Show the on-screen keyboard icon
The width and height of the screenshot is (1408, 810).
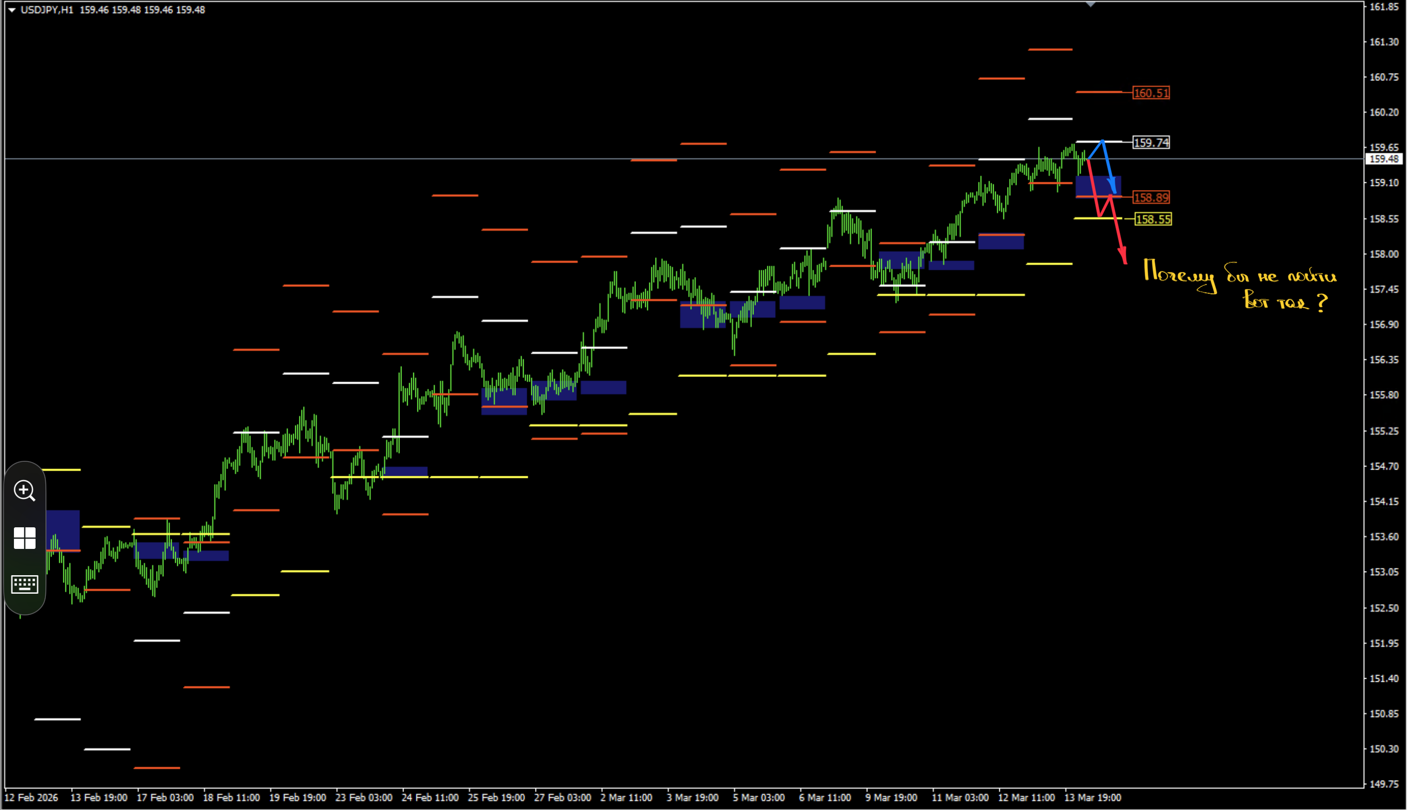[25, 584]
